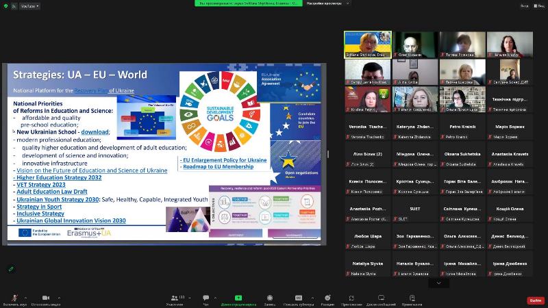
Task: Click the Sign In item top right
Action: (525, 6)
